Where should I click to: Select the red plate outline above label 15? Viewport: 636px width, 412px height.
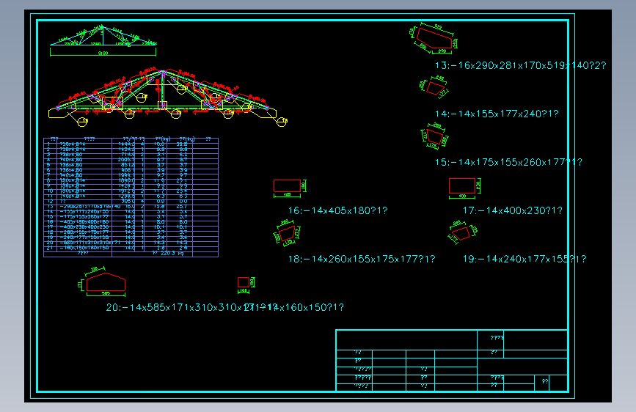(435, 136)
